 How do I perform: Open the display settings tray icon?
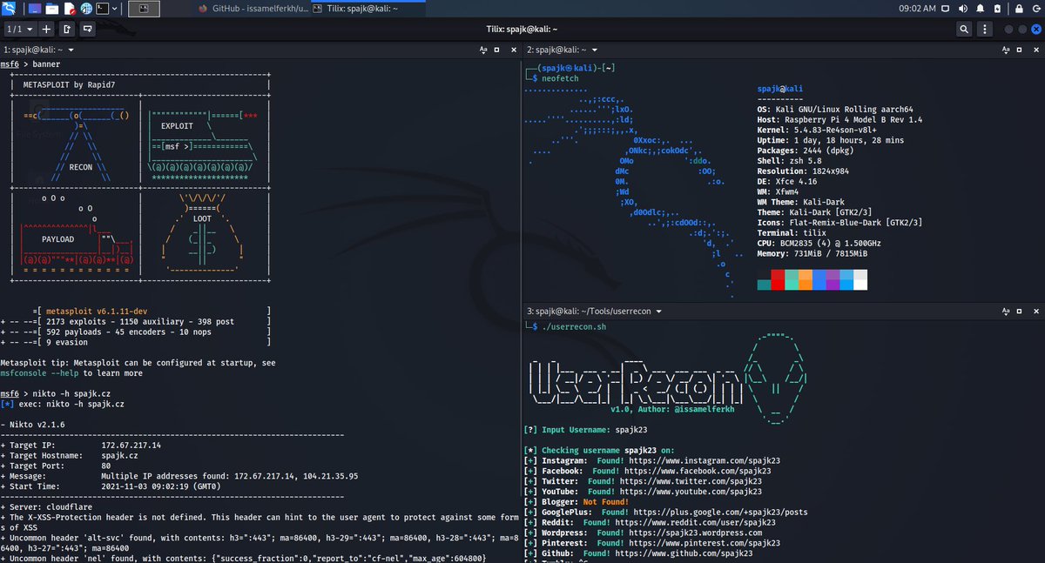coord(946,9)
